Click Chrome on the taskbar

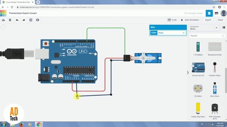pyautogui.click(x=39, y=124)
